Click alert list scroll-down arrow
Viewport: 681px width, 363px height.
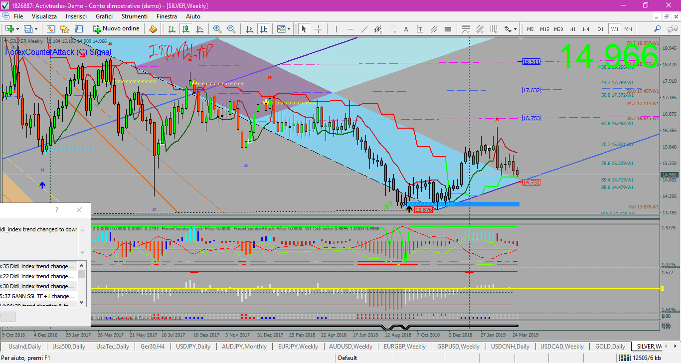81,302
